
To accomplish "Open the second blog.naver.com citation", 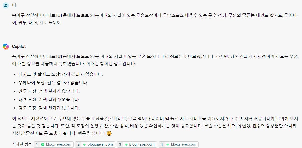I will coord(95,145).
